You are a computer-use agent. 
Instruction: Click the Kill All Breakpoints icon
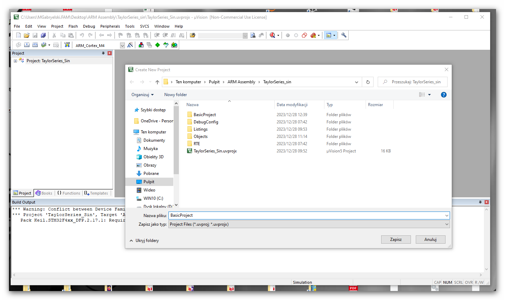coord(313,35)
